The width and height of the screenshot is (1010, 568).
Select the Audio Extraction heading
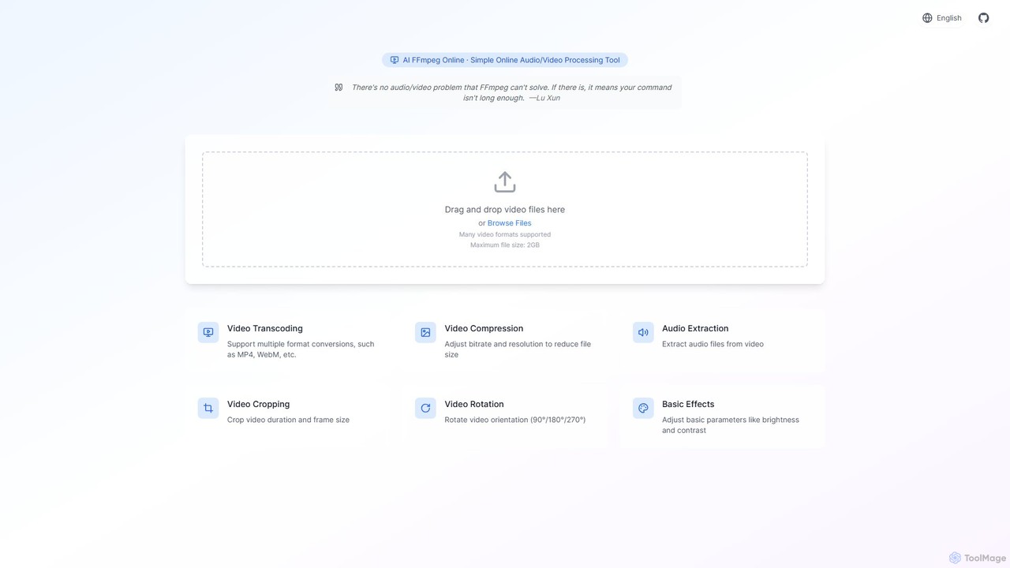click(x=695, y=328)
